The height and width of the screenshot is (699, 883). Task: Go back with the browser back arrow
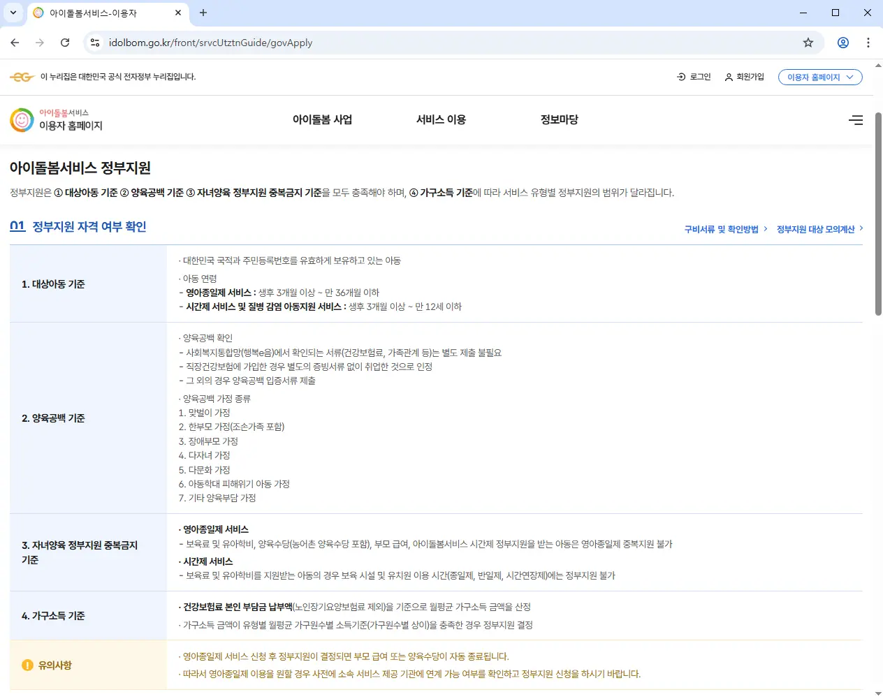point(15,43)
